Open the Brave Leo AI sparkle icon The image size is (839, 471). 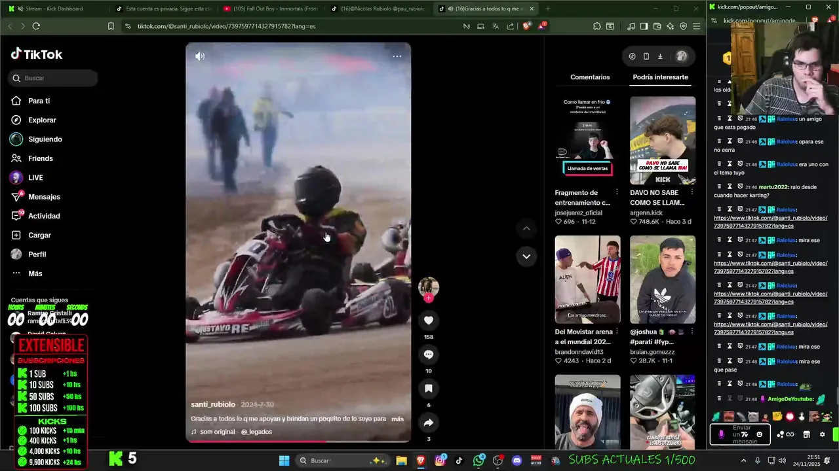pos(670,26)
